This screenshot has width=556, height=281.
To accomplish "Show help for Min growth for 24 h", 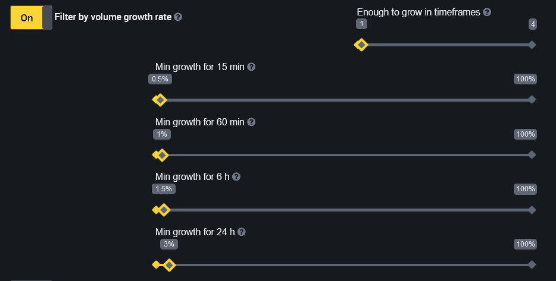I will [242, 232].
